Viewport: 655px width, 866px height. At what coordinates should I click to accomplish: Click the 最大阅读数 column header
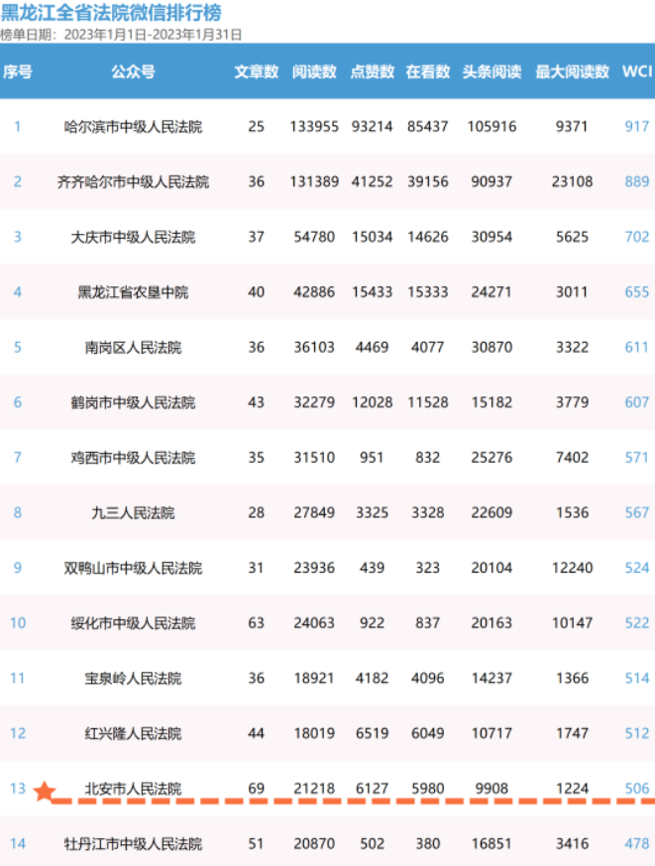point(572,71)
